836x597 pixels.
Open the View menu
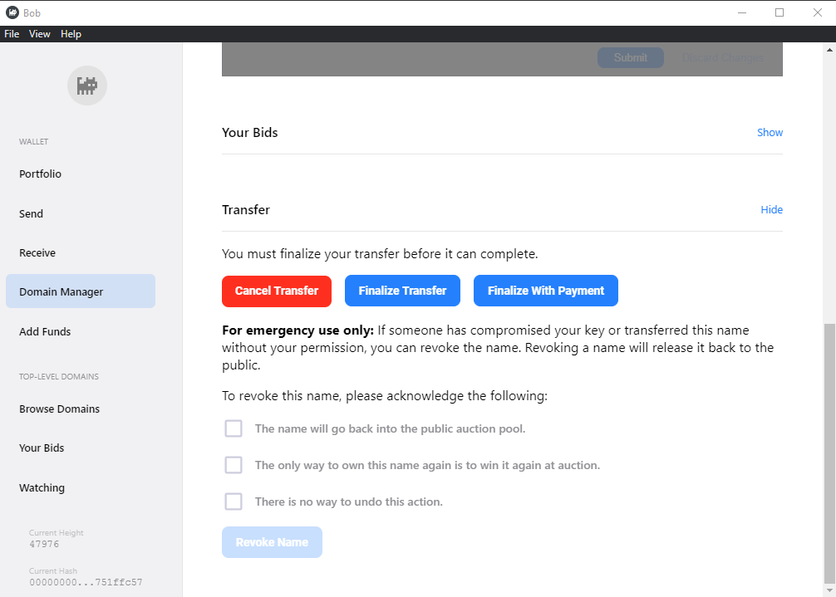click(40, 34)
